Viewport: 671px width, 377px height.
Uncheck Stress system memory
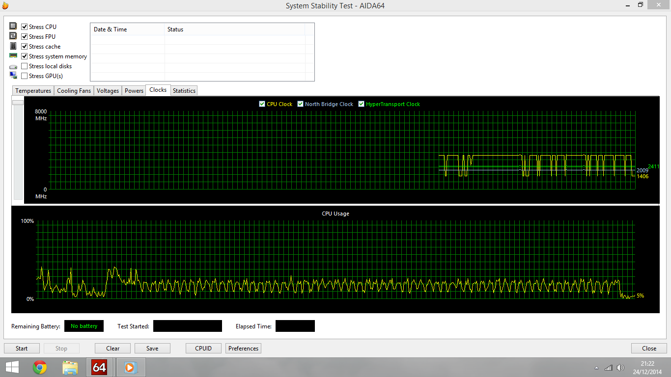[x=25, y=56]
